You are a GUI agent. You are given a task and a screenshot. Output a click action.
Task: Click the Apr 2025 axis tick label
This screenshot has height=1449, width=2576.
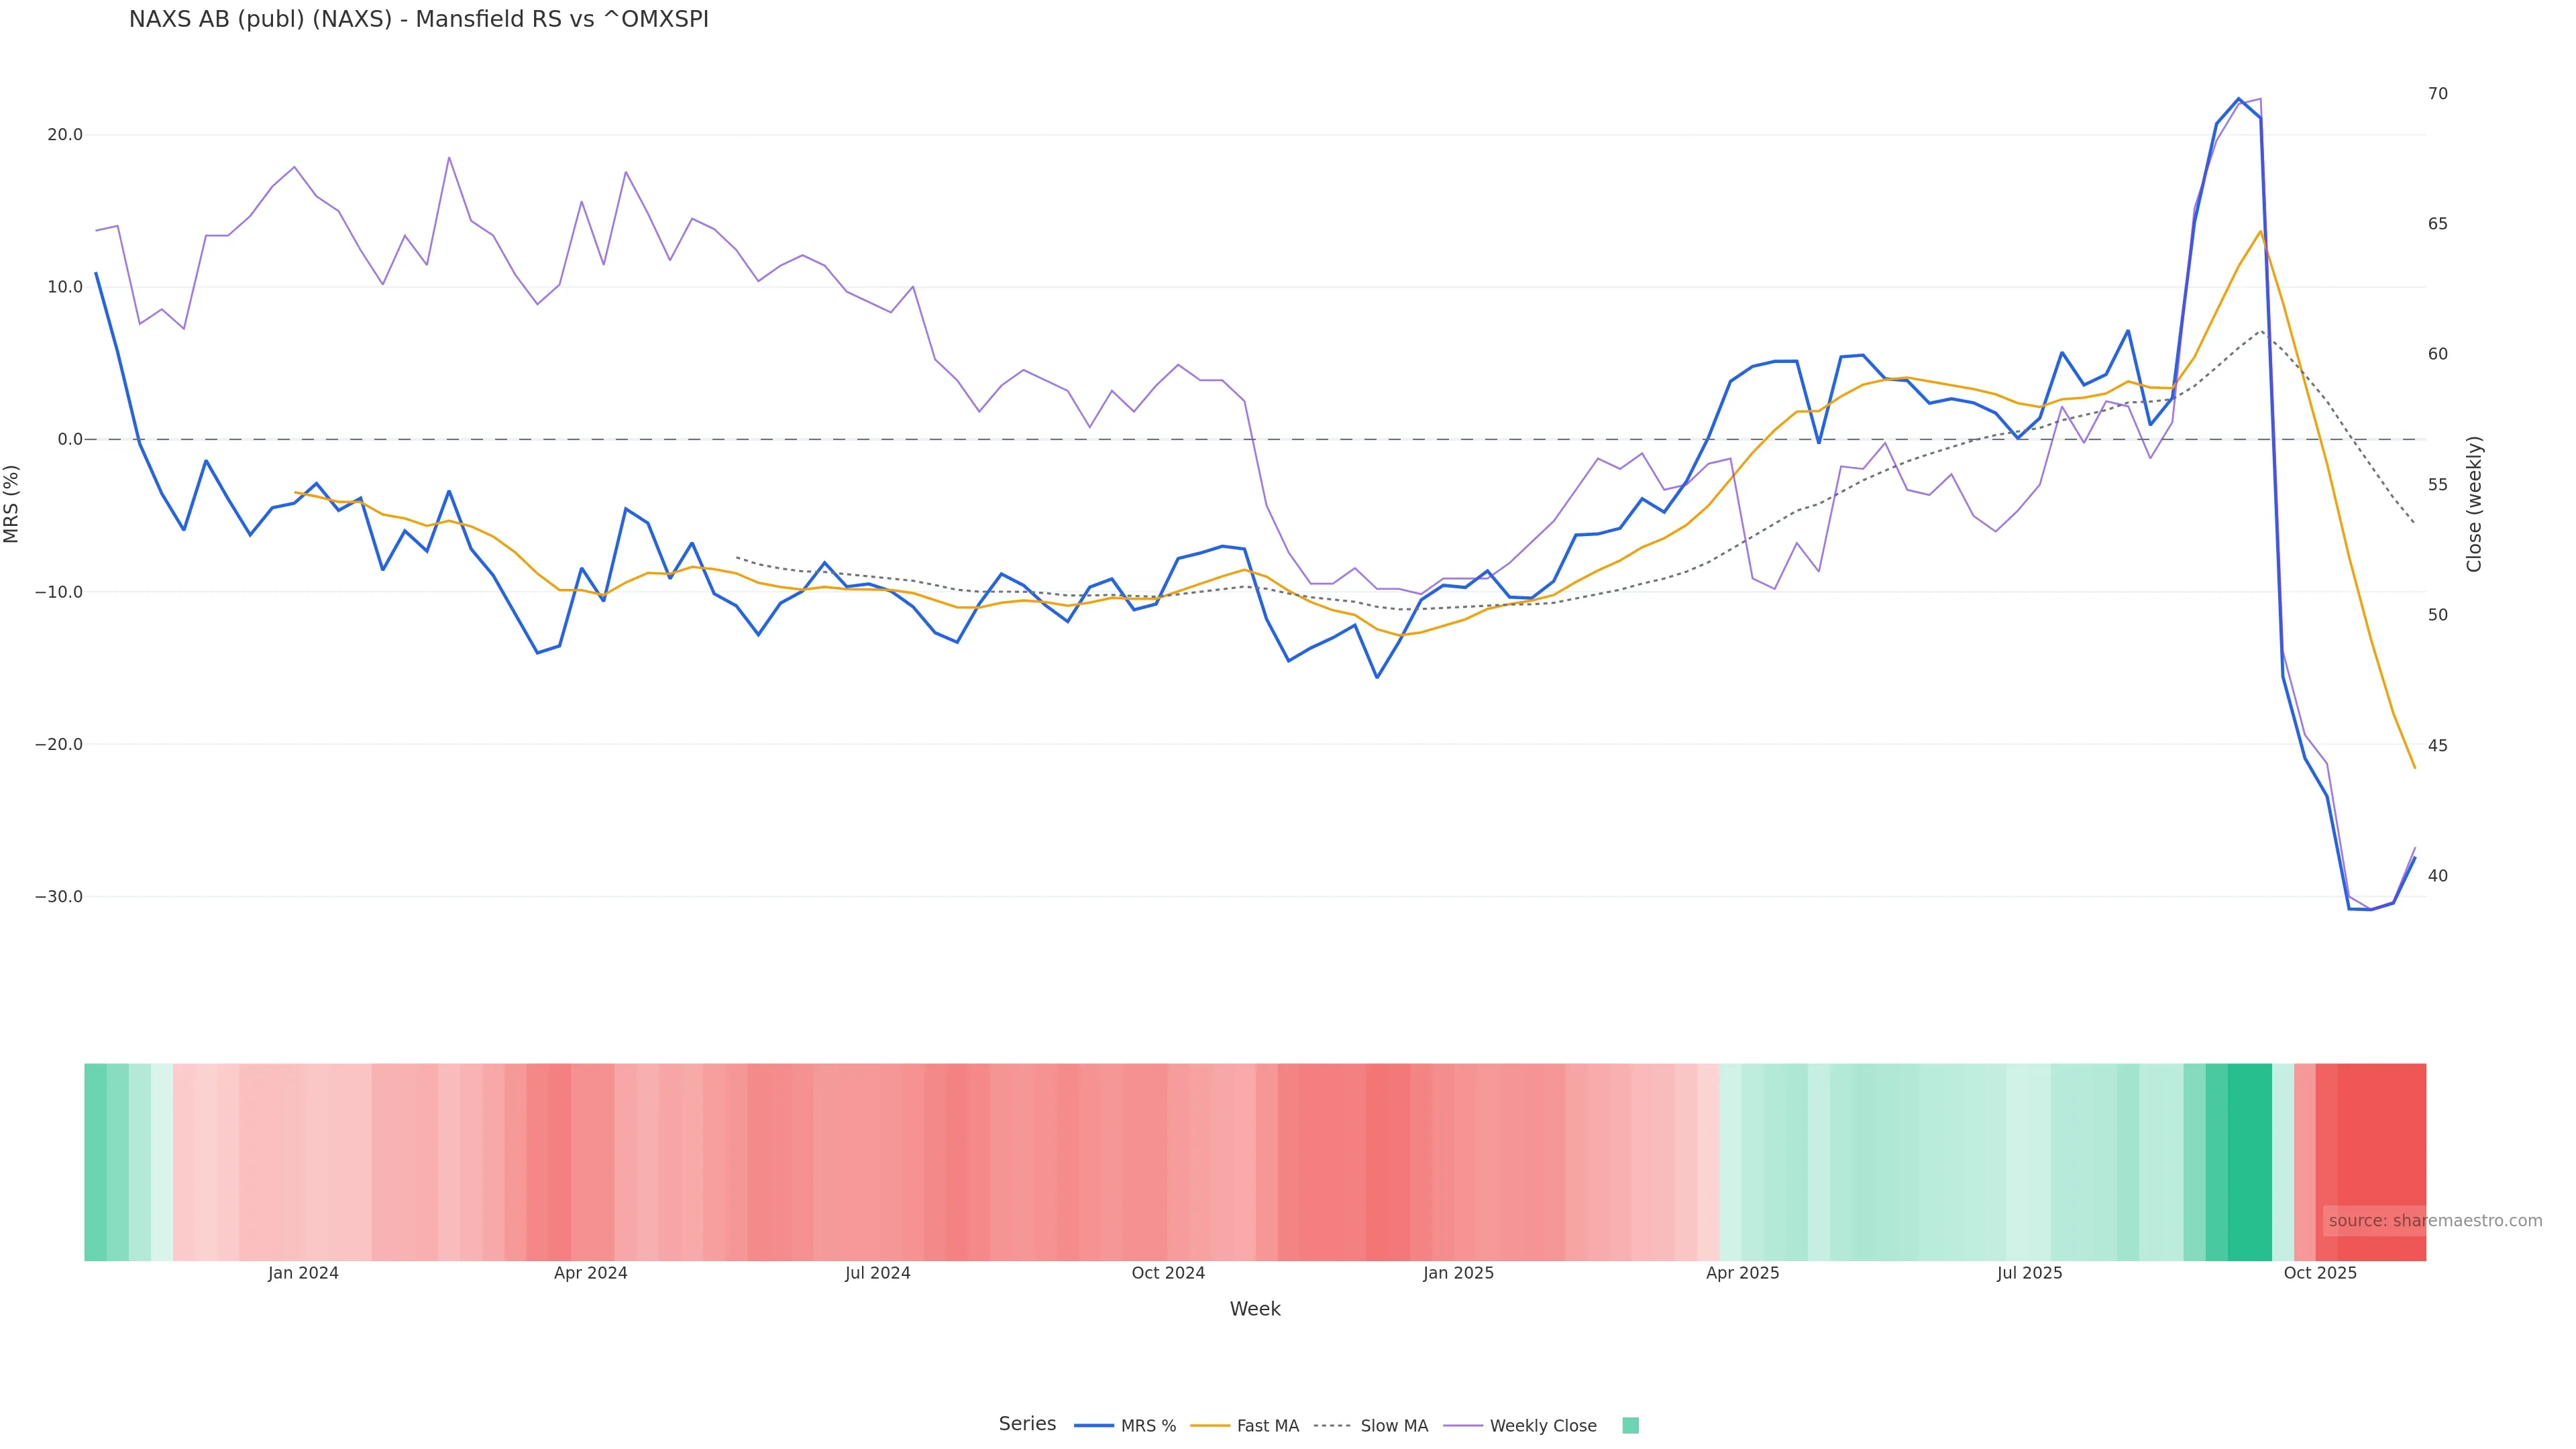(1742, 1273)
